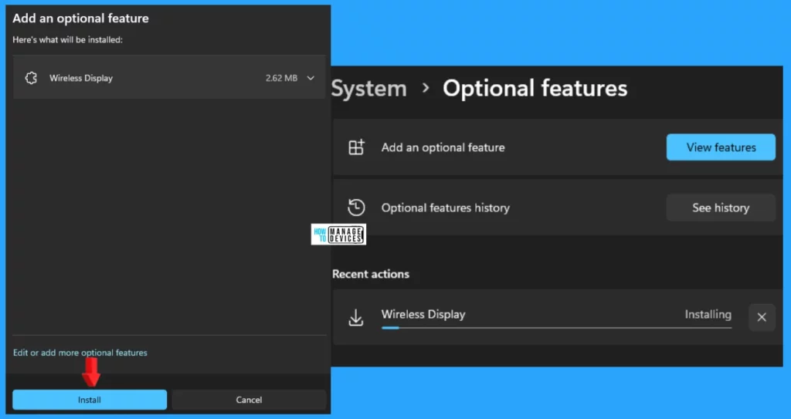Viewport: 791px width, 419px height.
Task: Click the Add an optional feature dialog title
Action: (x=80, y=19)
